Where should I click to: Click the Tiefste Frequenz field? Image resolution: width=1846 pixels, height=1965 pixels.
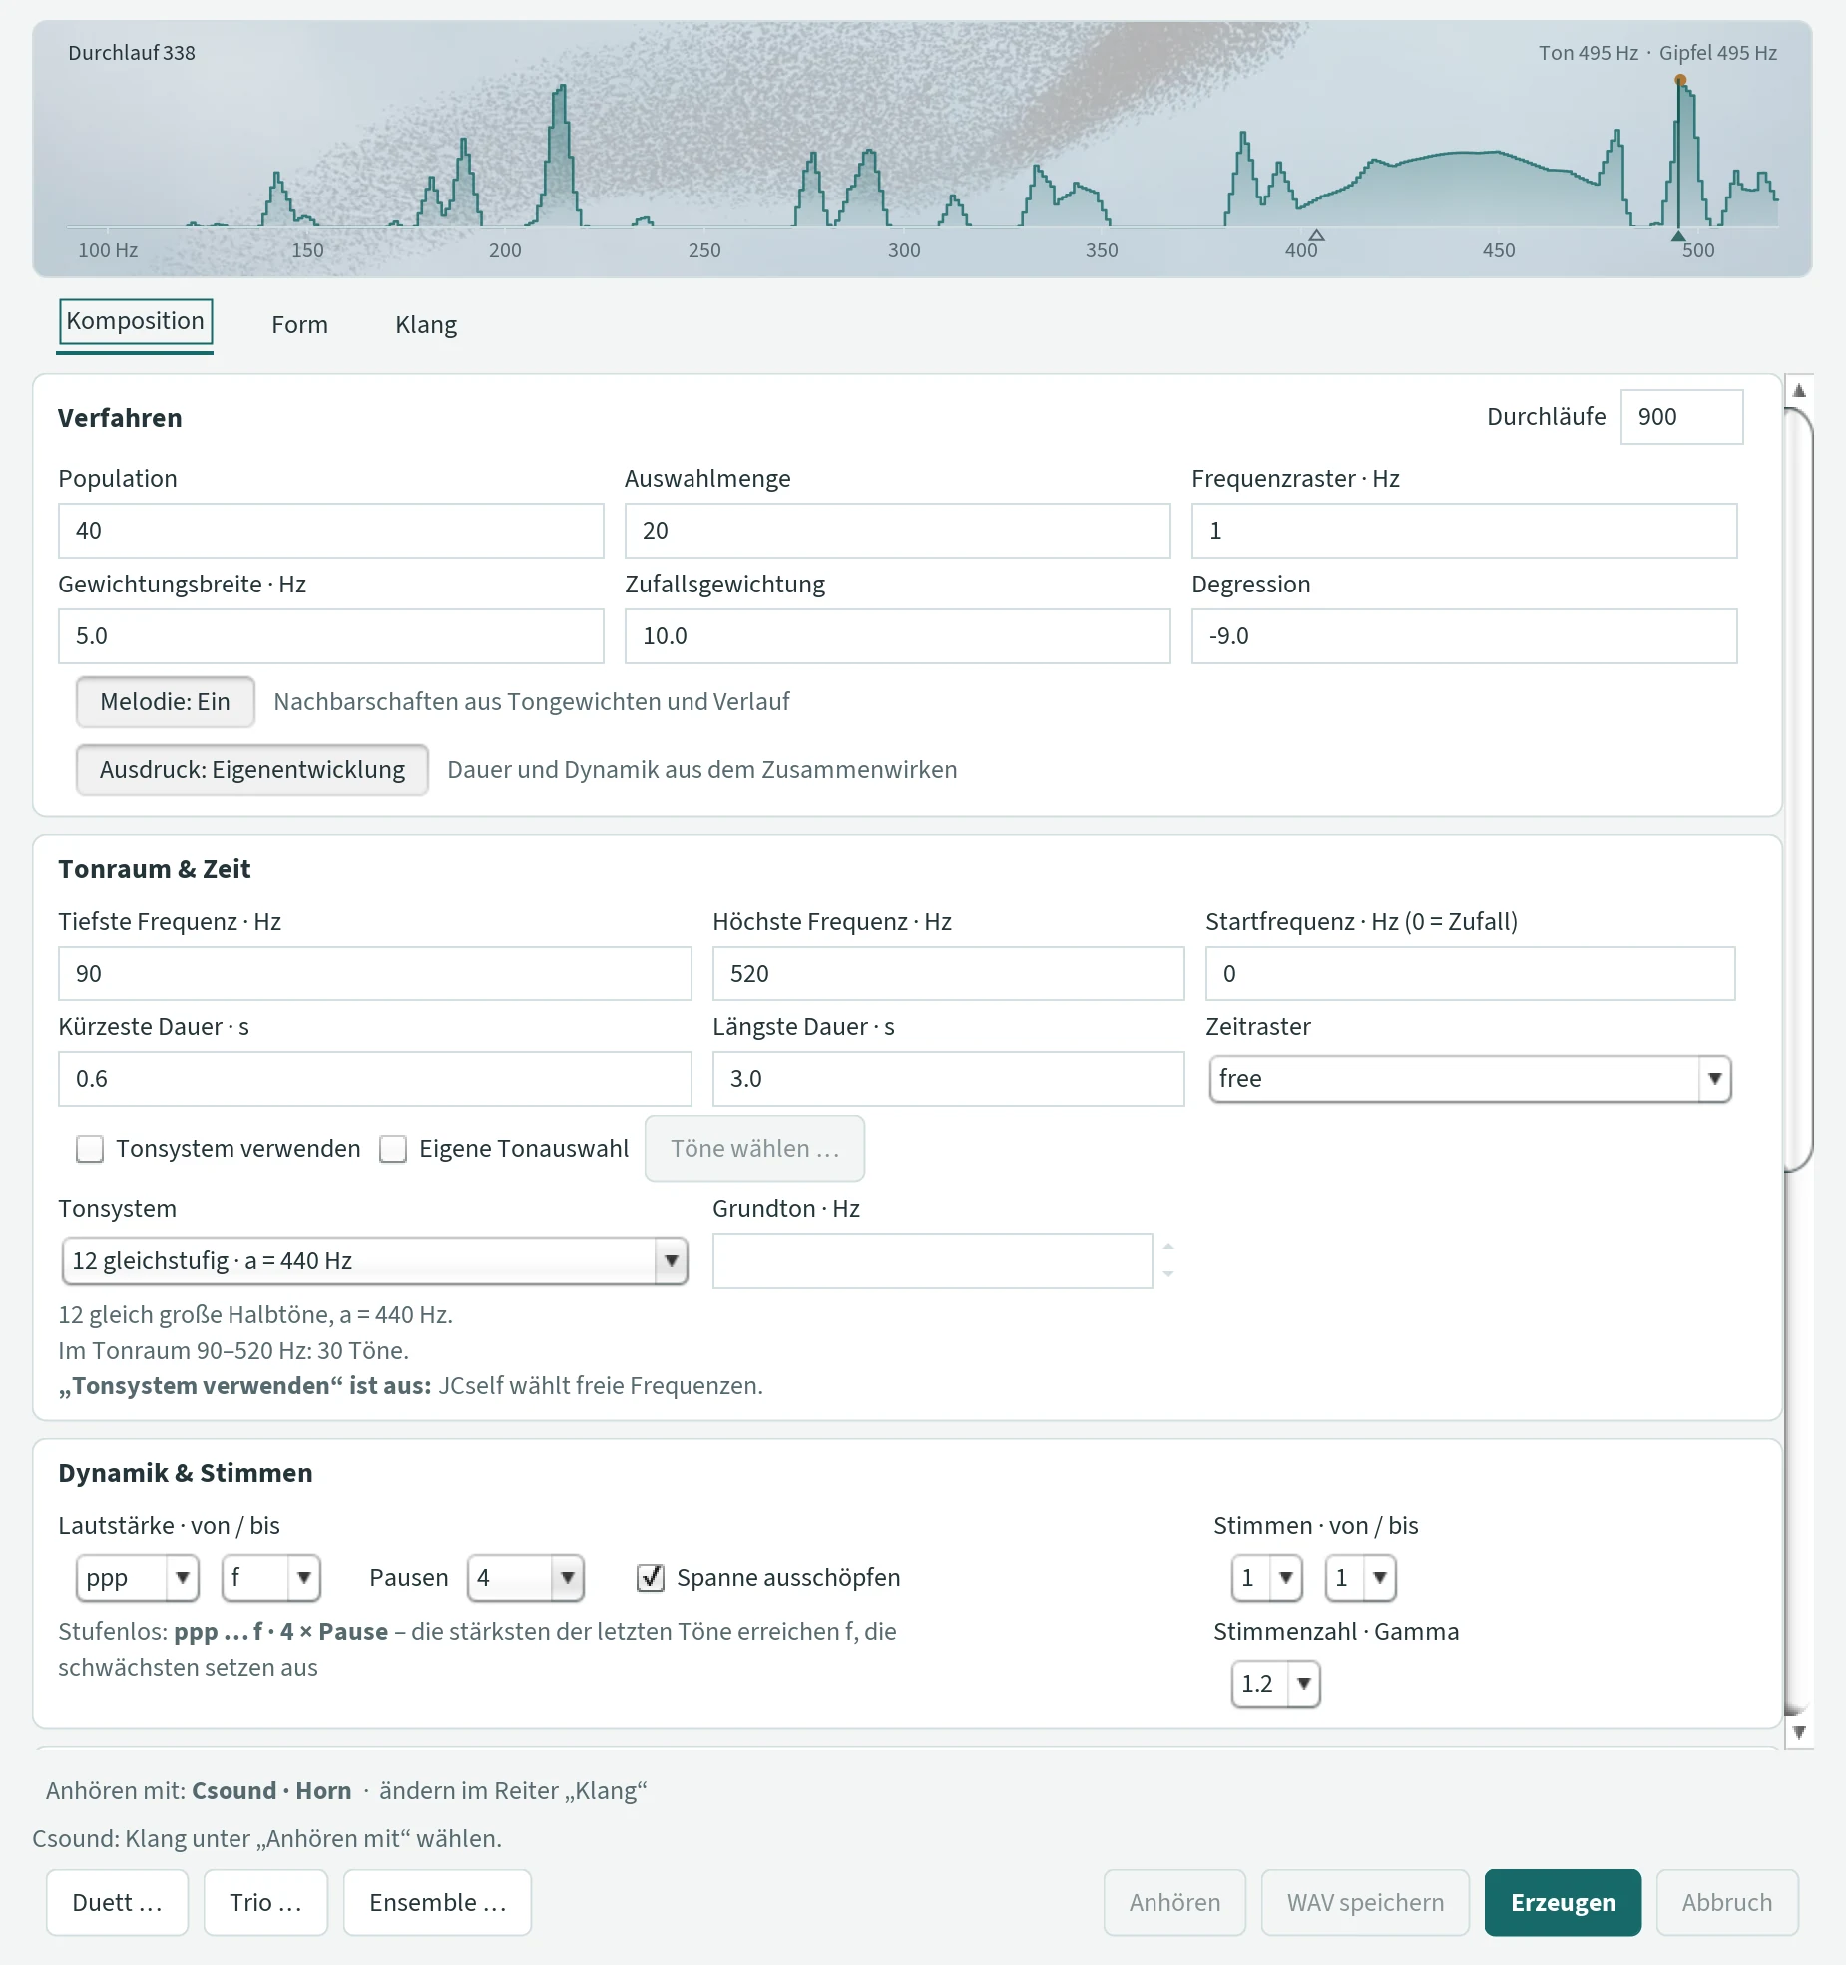click(374, 974)
